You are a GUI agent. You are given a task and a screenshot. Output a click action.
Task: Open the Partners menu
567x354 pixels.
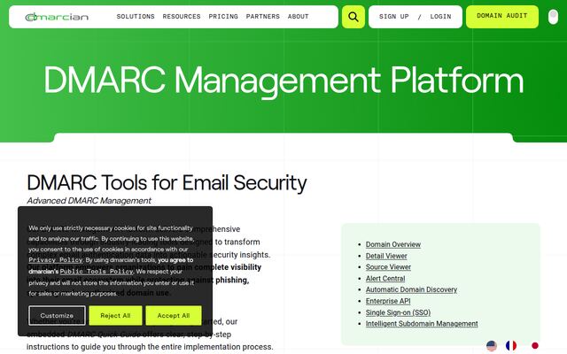[x=263, y=17]
